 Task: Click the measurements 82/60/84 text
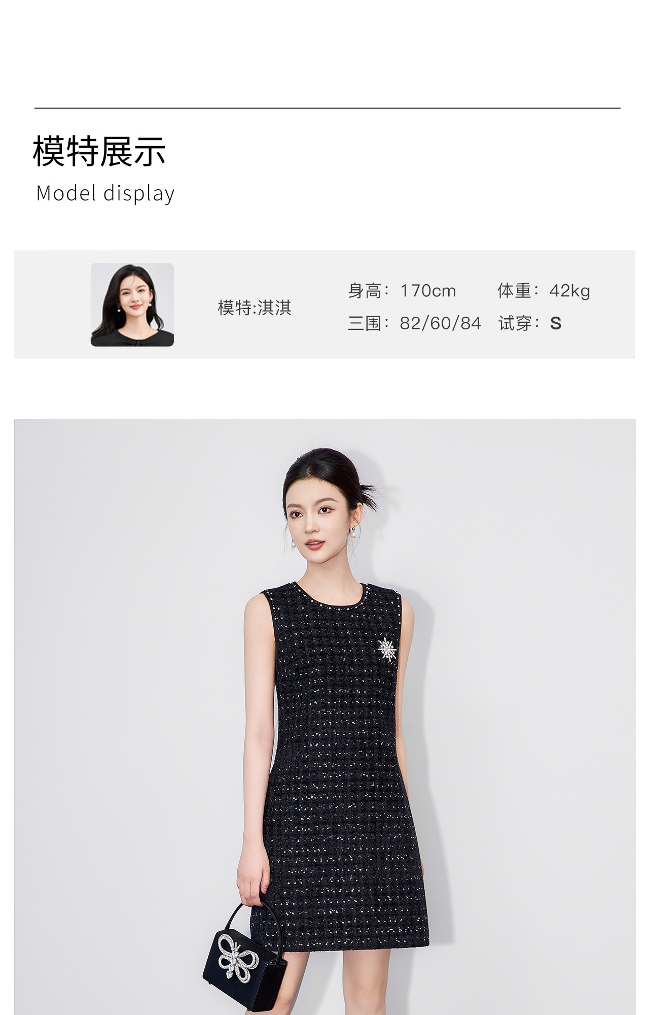click(440, 323)
